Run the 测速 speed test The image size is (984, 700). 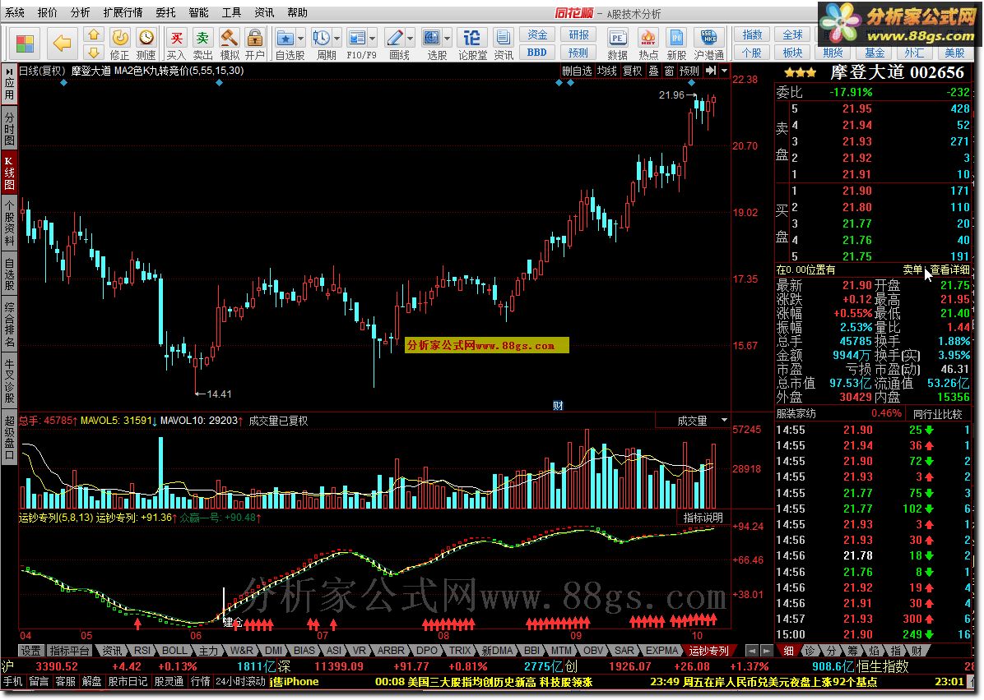pyautogui.click(x=146, y=44)
